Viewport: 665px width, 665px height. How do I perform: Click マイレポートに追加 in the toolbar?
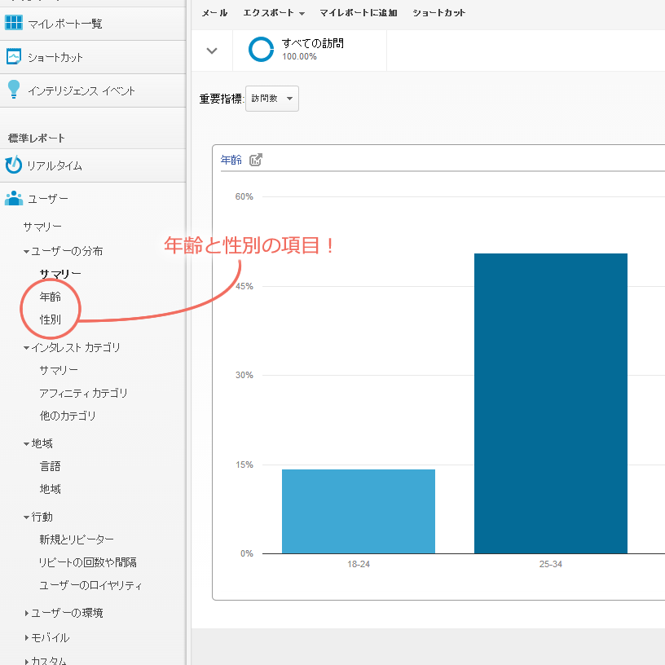point(359,13)
